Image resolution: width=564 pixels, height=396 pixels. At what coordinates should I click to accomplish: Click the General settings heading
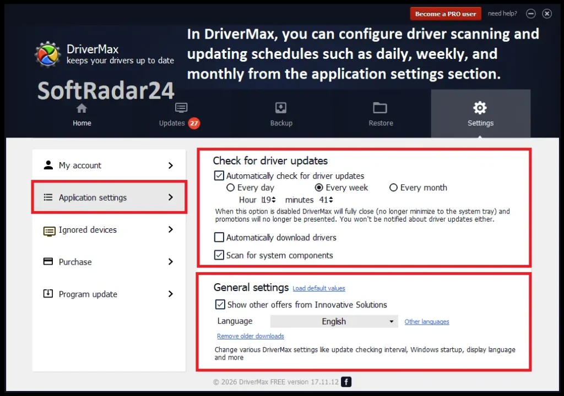pos(251,288)
